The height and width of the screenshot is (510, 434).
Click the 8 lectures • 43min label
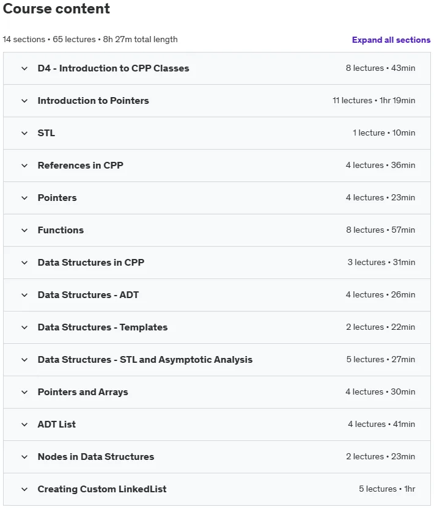pyautogui.click(x=380, y=68)
